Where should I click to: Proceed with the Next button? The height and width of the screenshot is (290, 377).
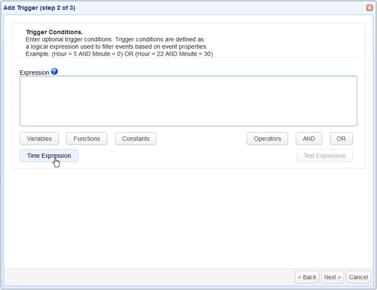pos(333,277)
